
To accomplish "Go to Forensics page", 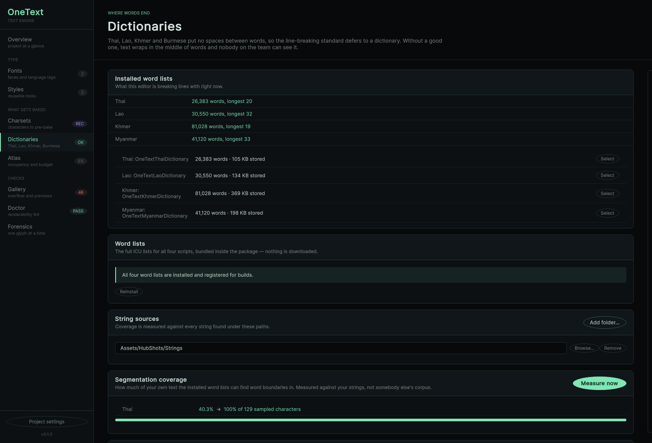I will coord(47,229).
